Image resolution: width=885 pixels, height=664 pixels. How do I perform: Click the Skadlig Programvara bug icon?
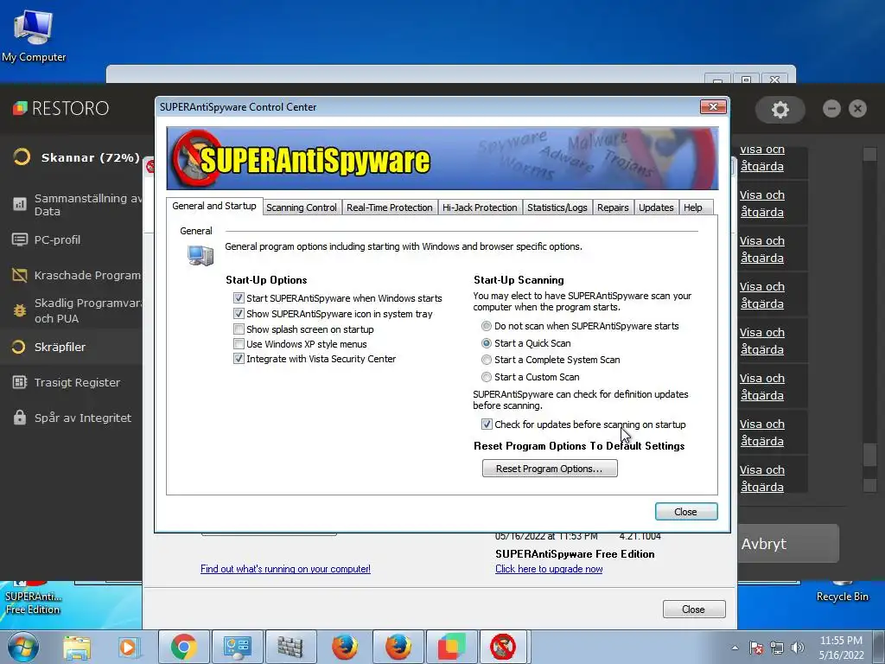20,310
